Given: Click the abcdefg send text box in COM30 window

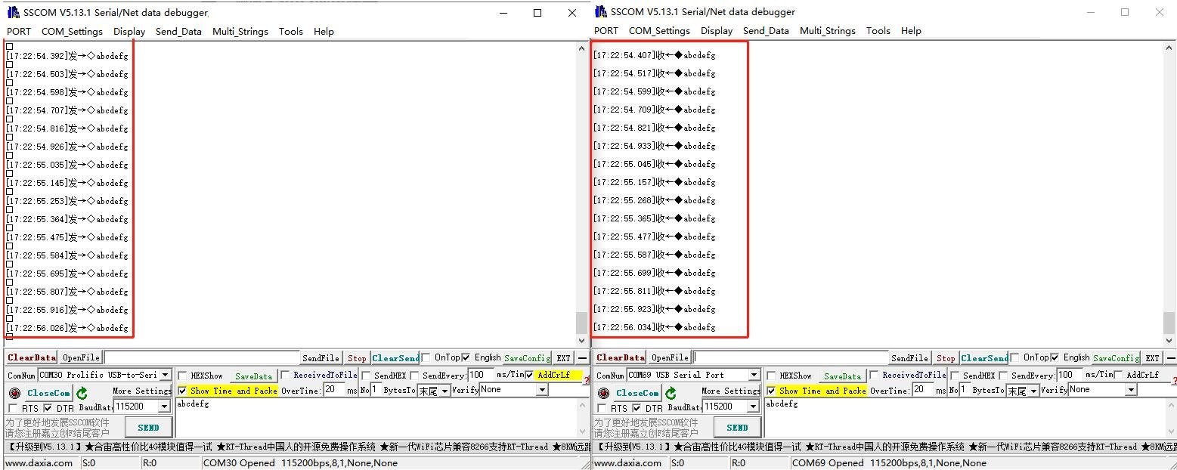Looking at the screenshot, I should (375, 418).
